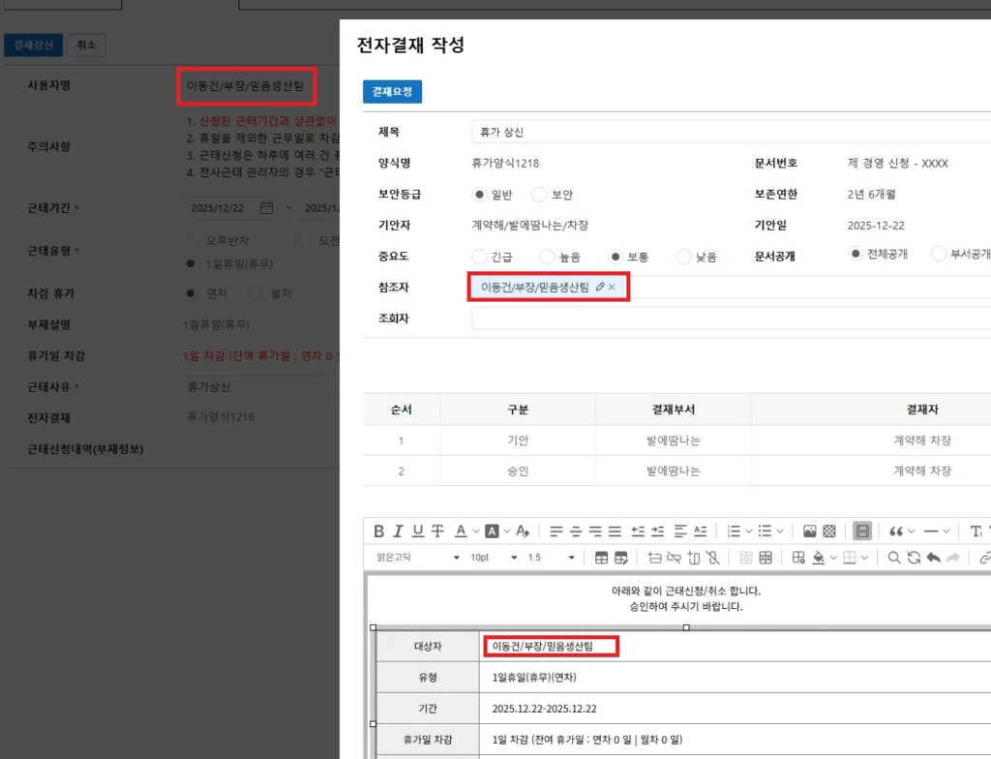This screenshot has height=759, width=991.
Task: Set importance to 긴급
Action: coord(479,258)
